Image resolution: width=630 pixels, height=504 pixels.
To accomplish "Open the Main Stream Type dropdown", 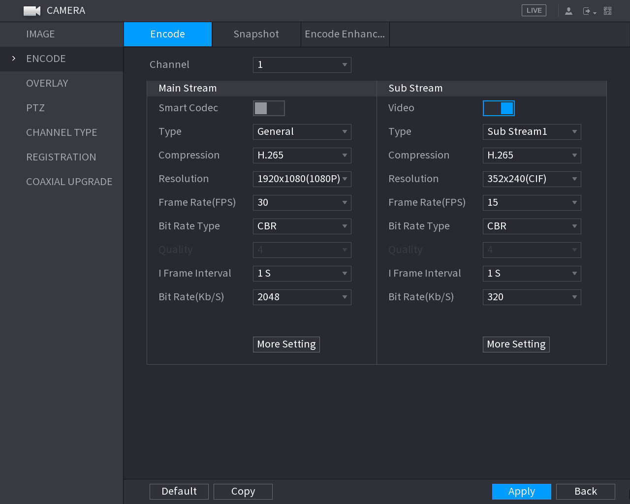I will click(x=302, y=132).
